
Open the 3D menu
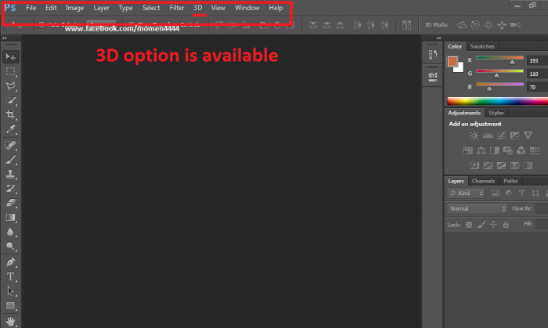click(x=198, y=8)
